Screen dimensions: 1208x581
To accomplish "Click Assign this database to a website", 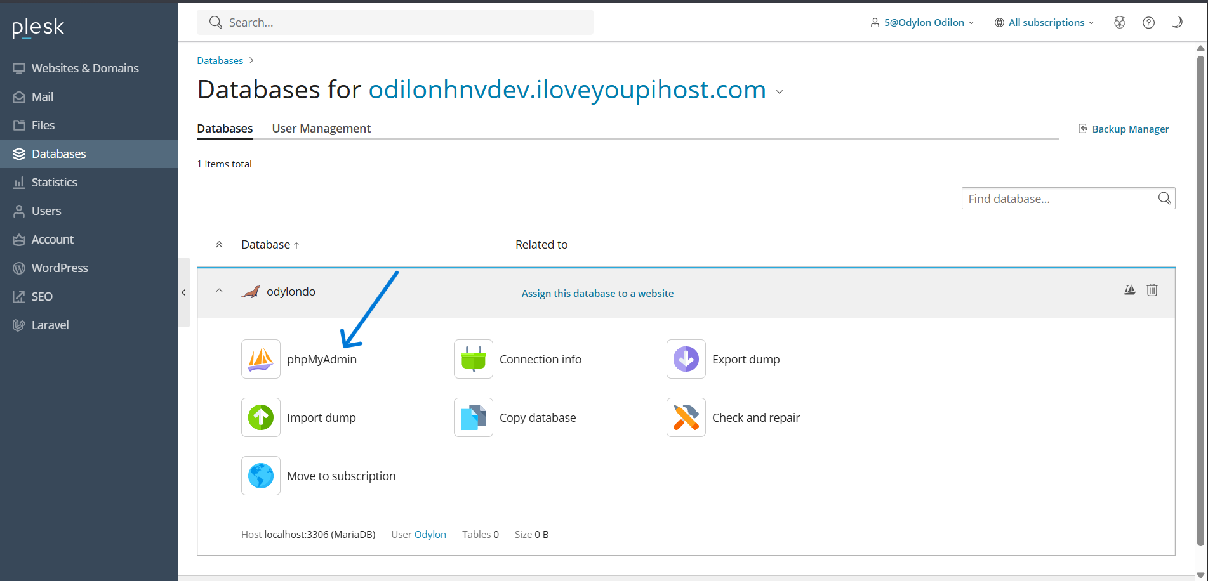I will click(x=597, y=293).
